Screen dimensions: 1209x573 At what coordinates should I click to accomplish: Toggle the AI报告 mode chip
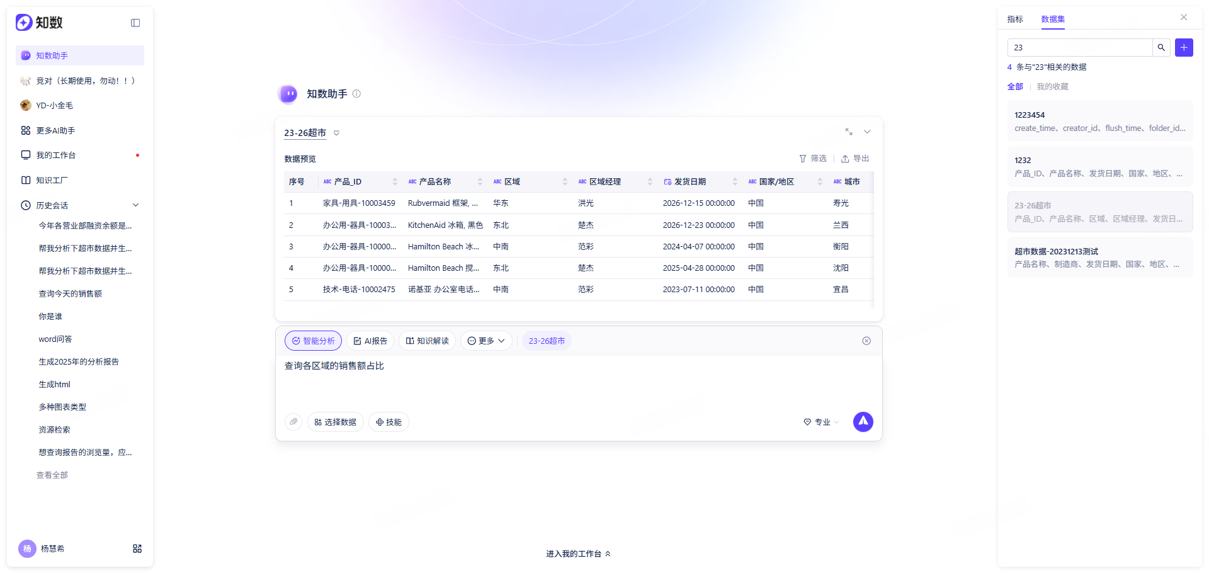tap(370, 341)
